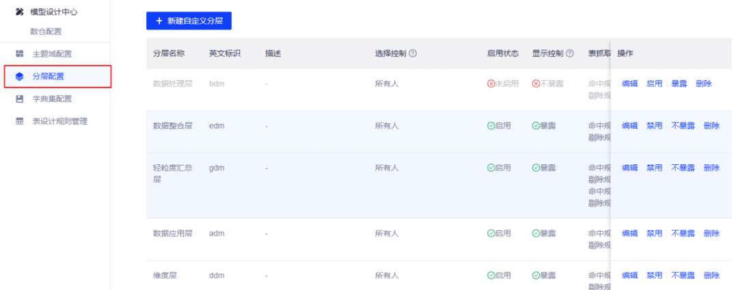Image resolution: width=738 pixels, height=290 pixels.
Task: Click the 启用 green check icon for ddm
Action: pyautogui.click(x=491, y=275)
